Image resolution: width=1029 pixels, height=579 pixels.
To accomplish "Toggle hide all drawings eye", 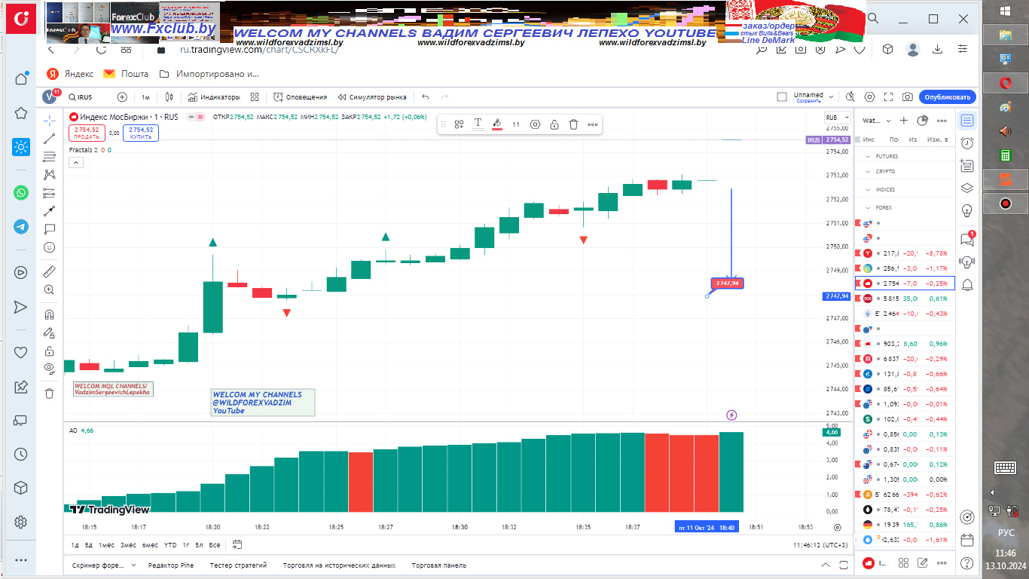I will pyautogui.click(x=50, y=369).
